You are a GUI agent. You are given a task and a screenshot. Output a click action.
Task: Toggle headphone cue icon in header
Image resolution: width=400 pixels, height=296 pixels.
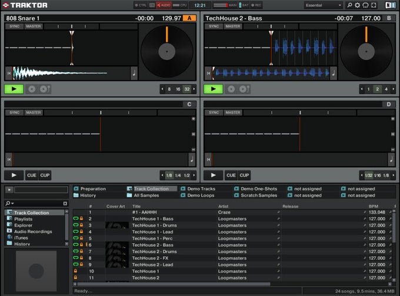pos(365,5)
